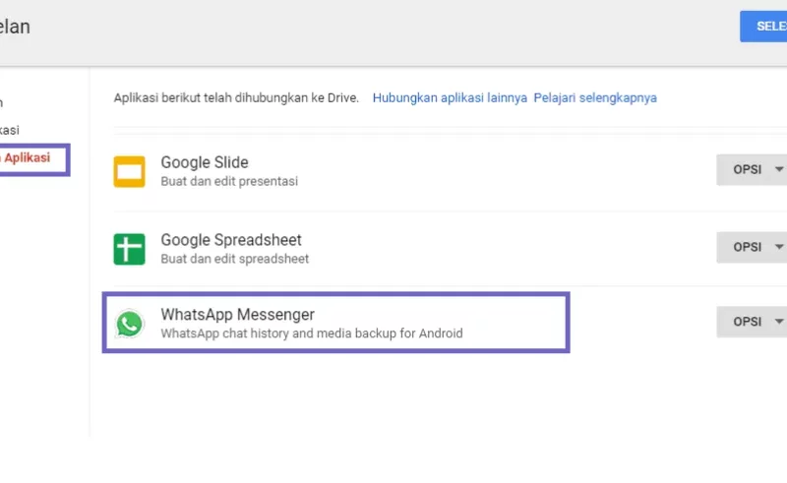Open OPSI dropdown for Google Spreadsheet
Image resolution: width=787 pixels, height=483 pixels.
pyautogui.click(x=752, y=247)
